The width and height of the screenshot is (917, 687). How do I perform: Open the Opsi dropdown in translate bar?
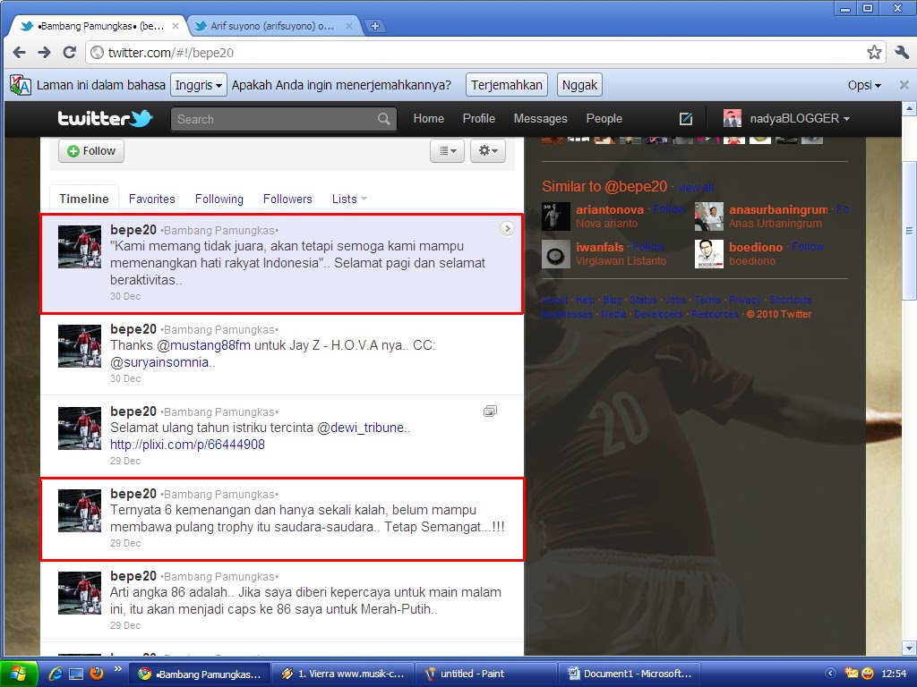[x=864, y=85]
